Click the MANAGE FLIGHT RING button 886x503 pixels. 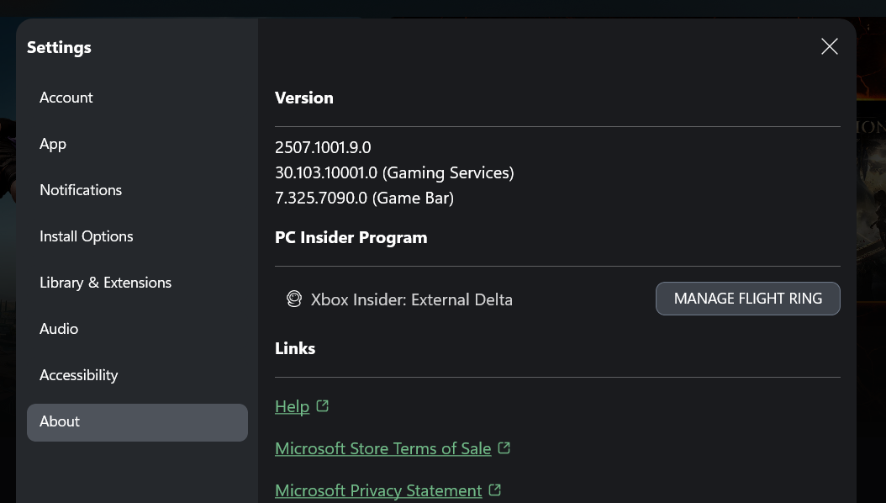tap(747, 299)
